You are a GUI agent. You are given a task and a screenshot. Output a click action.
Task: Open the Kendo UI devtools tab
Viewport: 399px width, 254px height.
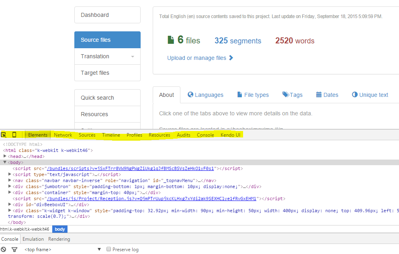click(x=230, y=135)
